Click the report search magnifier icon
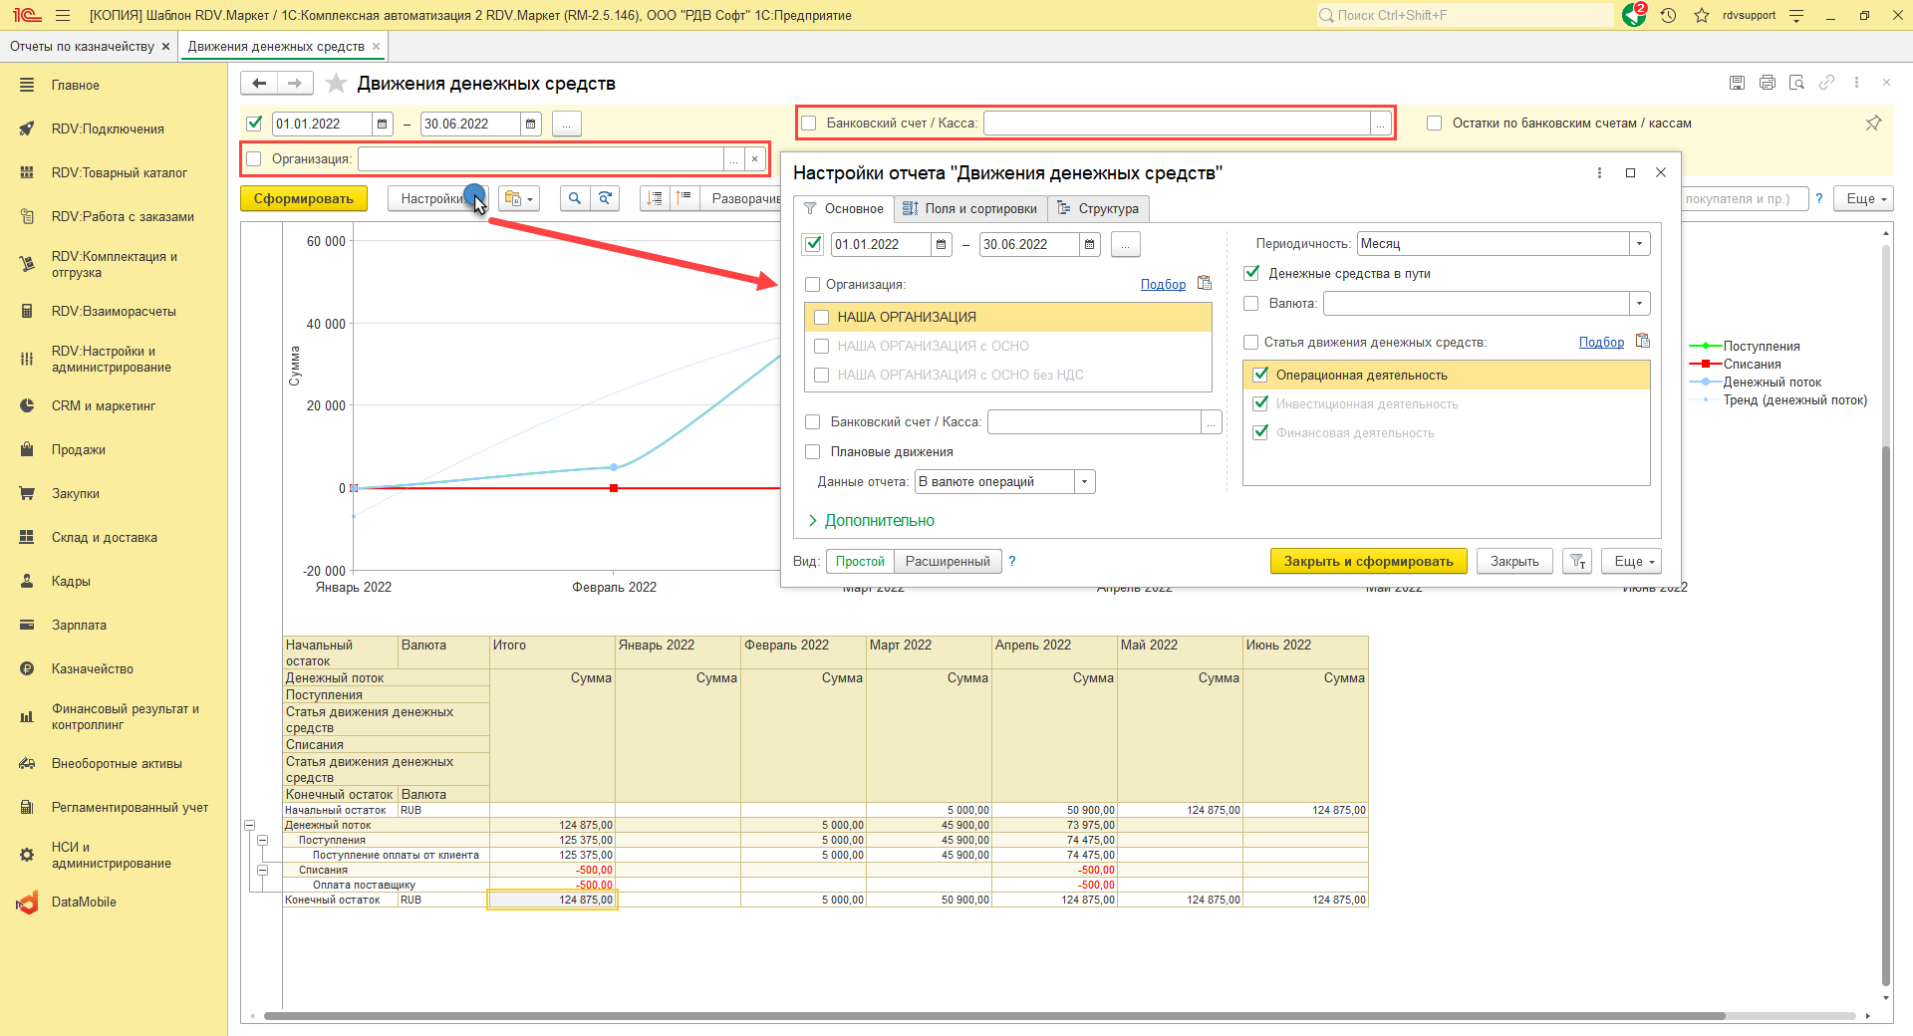 (x=575, y=199)
